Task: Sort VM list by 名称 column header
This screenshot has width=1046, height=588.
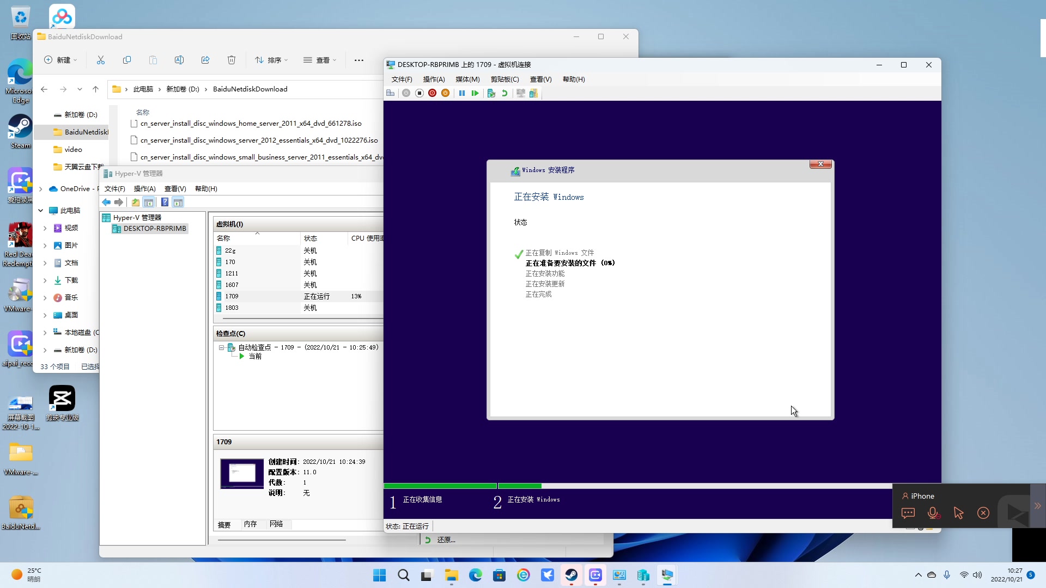Action: (x=257, y=238)
